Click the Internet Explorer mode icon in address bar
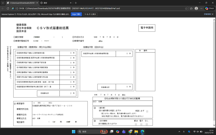This screenshot has width=216, height=135. [x=13, y=8]
